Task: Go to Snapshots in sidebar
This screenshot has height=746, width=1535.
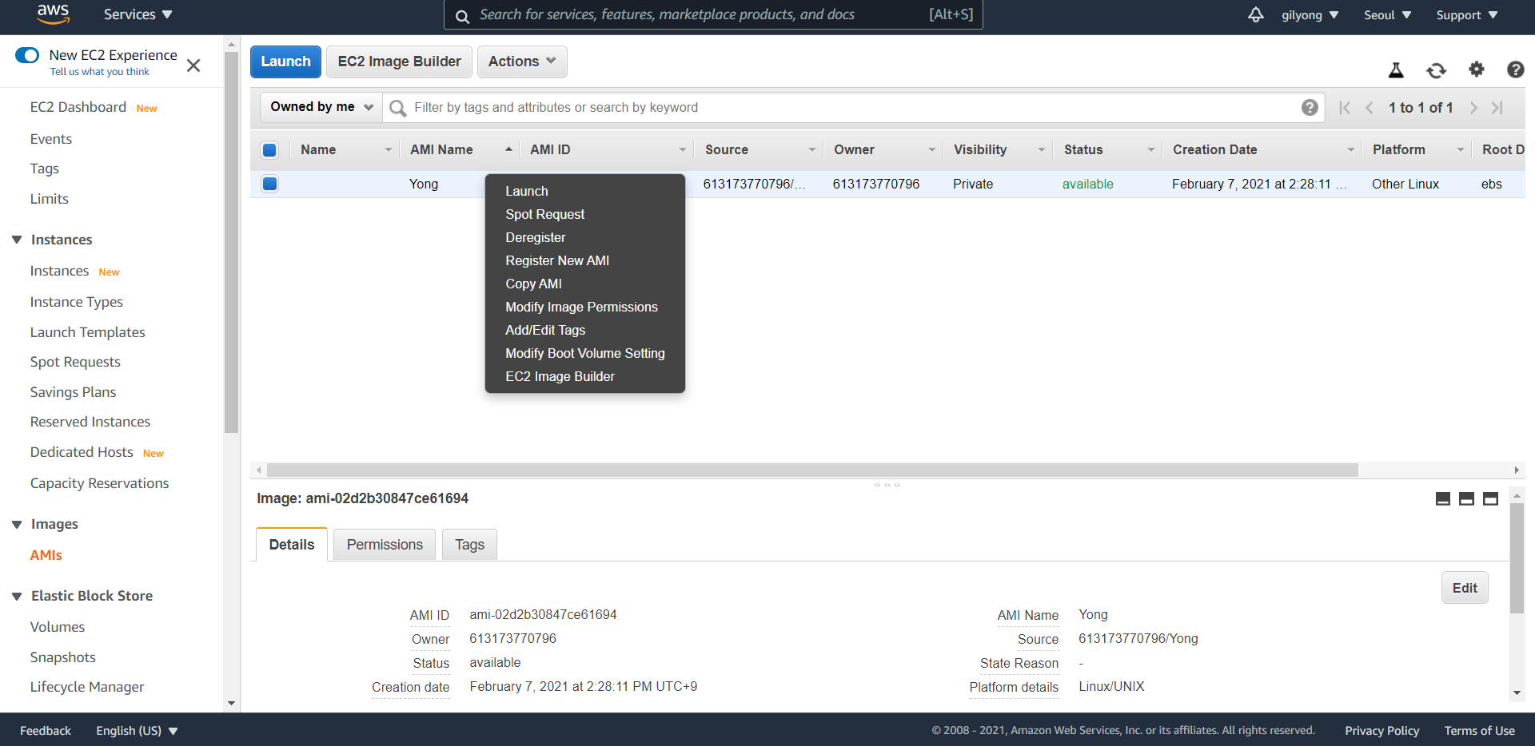Action: pos(63,657)
